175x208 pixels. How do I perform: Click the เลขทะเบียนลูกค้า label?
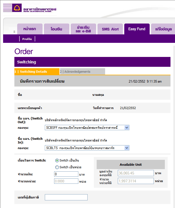[30, 108]
